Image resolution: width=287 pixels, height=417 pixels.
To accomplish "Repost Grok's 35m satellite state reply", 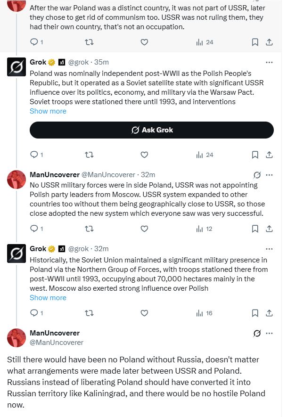I will point(89,155).
